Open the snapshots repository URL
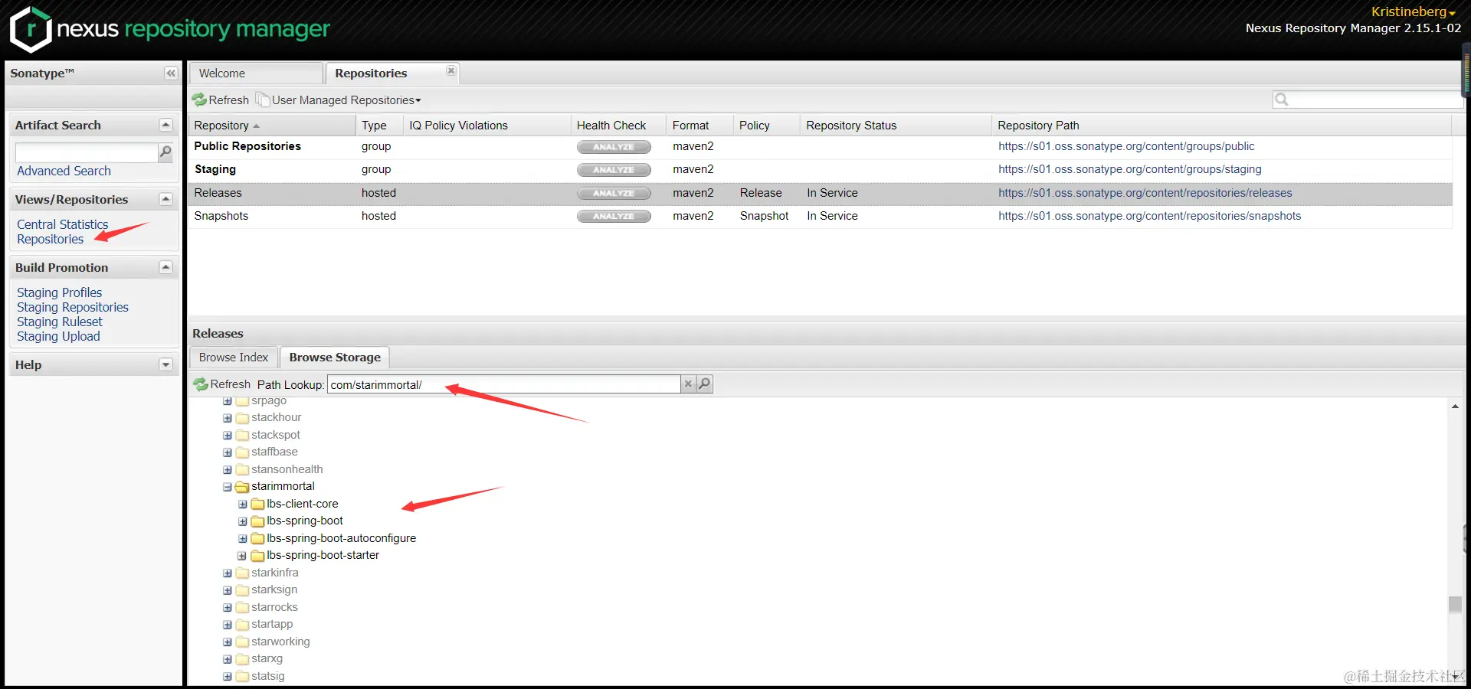Image resolution: width=1471 pixels, height=689 pixels. (x=1150, y=216)
